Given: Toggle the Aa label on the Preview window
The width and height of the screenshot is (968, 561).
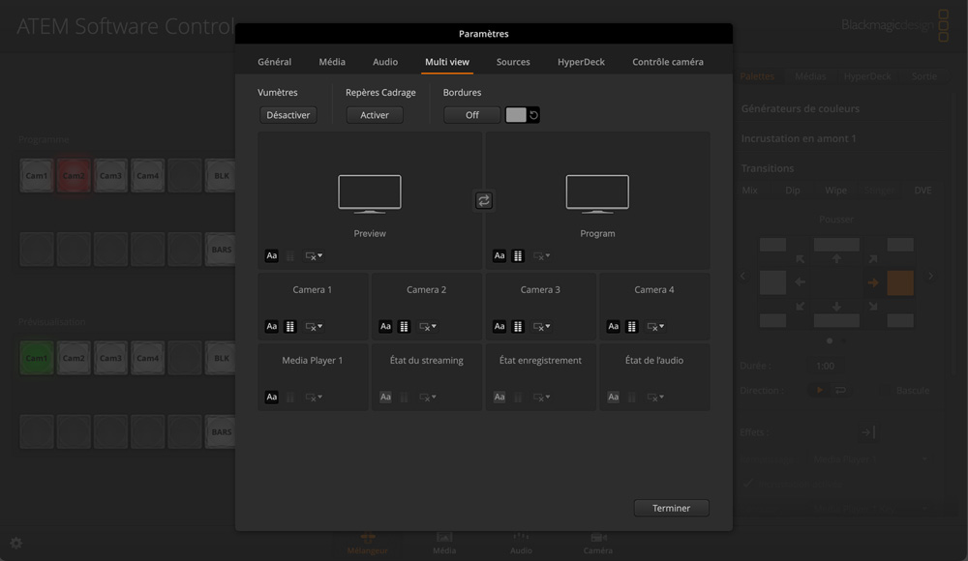Looking at the screenshot, I should coord(272,256).
